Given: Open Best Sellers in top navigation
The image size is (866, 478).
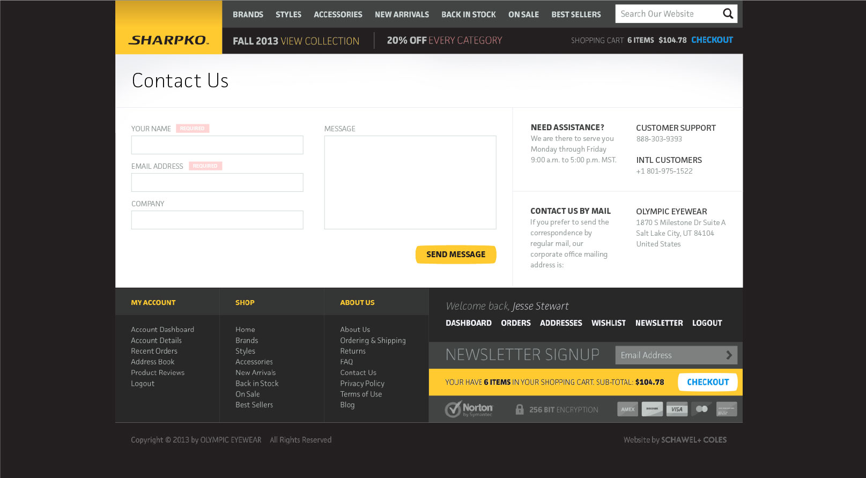Looking at the screenshot, I should [x=576, y=14].
